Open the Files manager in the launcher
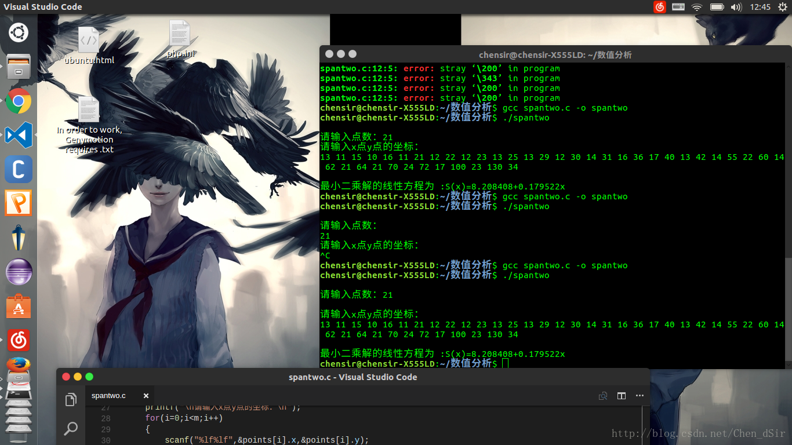 coord(19,66)
